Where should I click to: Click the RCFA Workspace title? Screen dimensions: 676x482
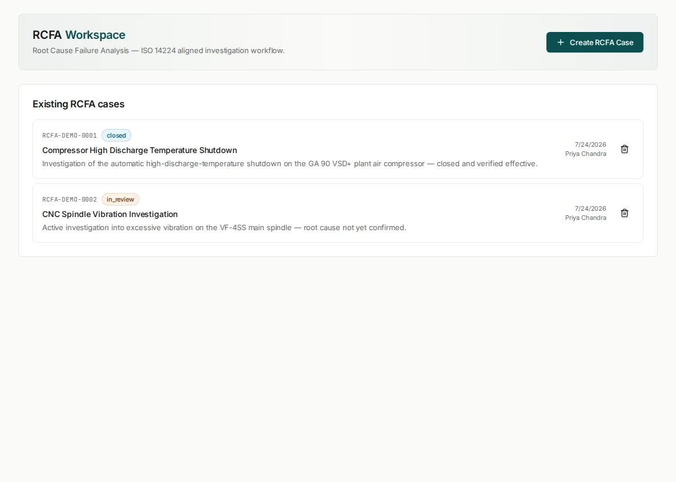pos(79,35)
